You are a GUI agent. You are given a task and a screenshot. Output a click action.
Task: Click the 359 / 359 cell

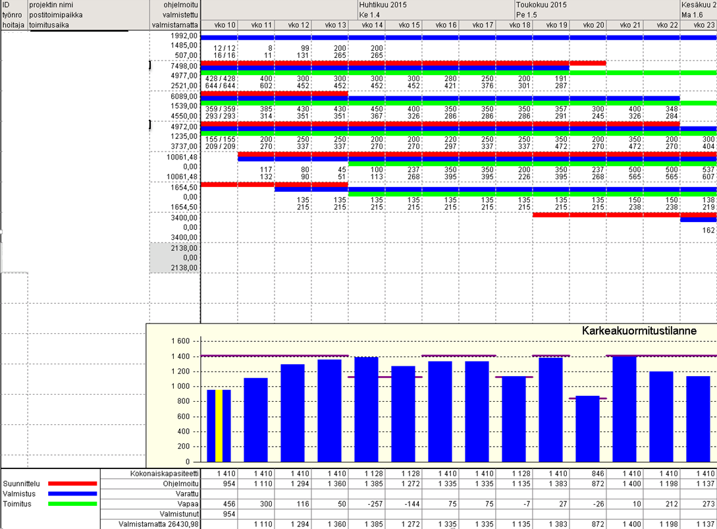[221, 109]
